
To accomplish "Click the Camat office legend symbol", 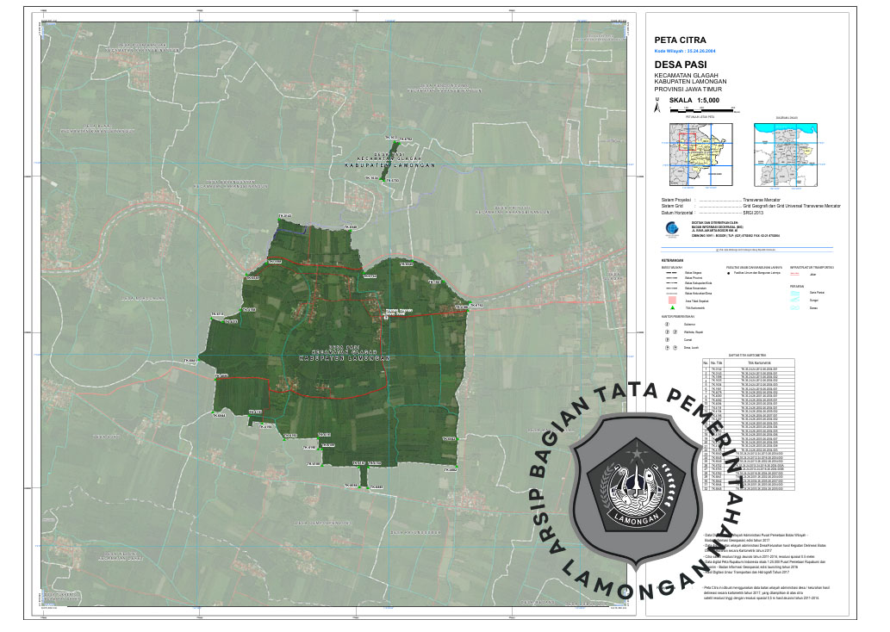I will [x=665, y=339].
